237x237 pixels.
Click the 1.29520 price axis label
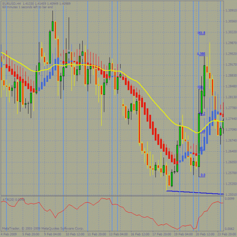pos(231,54)
